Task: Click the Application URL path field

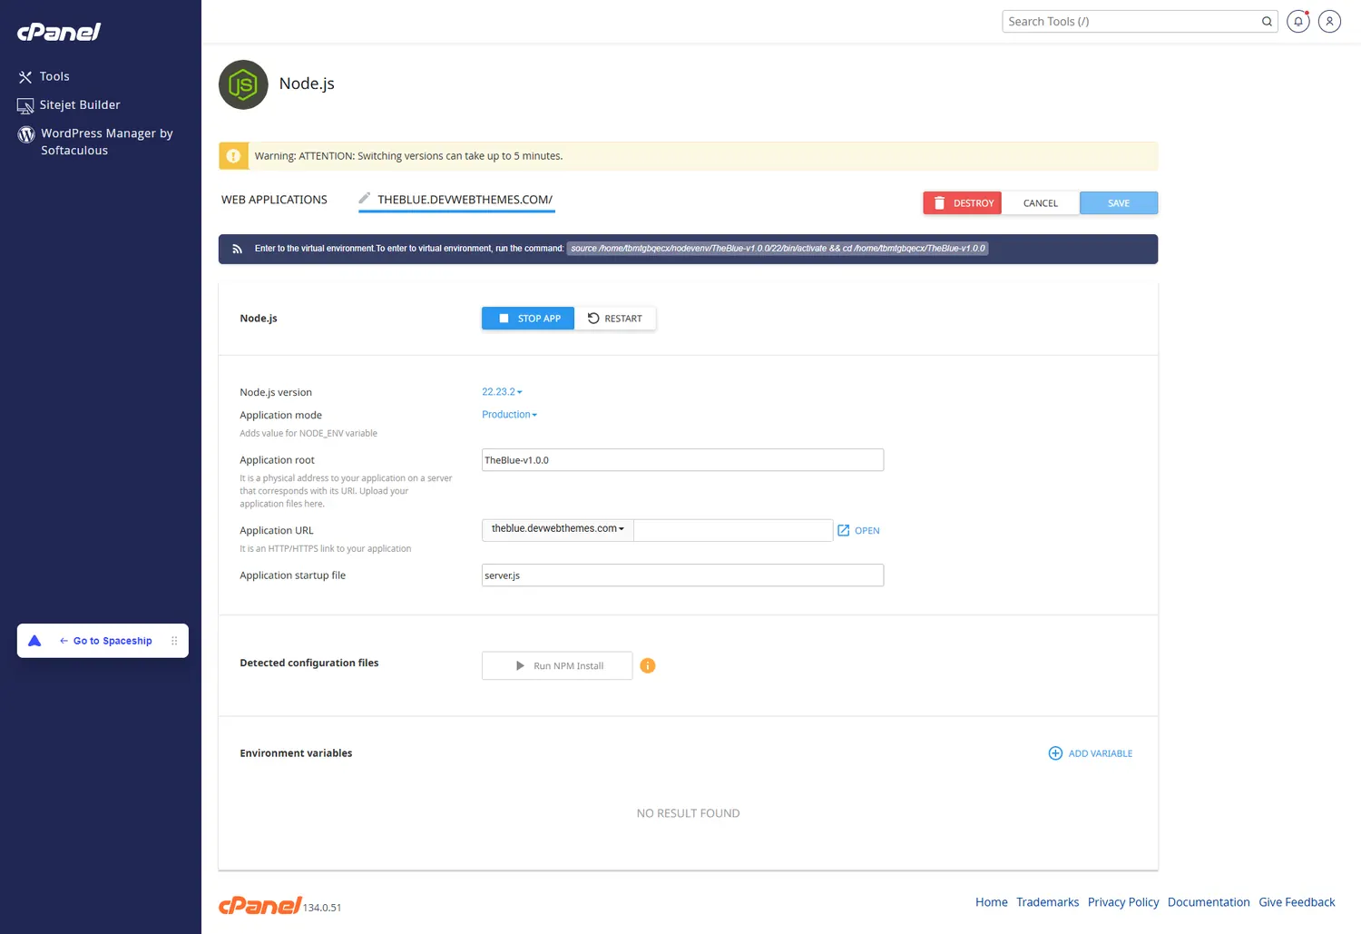Action: 733,530
